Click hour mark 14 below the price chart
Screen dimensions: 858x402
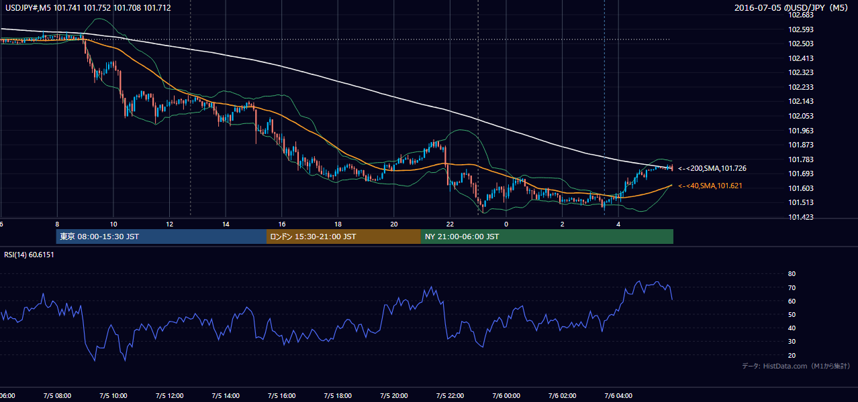226,224
